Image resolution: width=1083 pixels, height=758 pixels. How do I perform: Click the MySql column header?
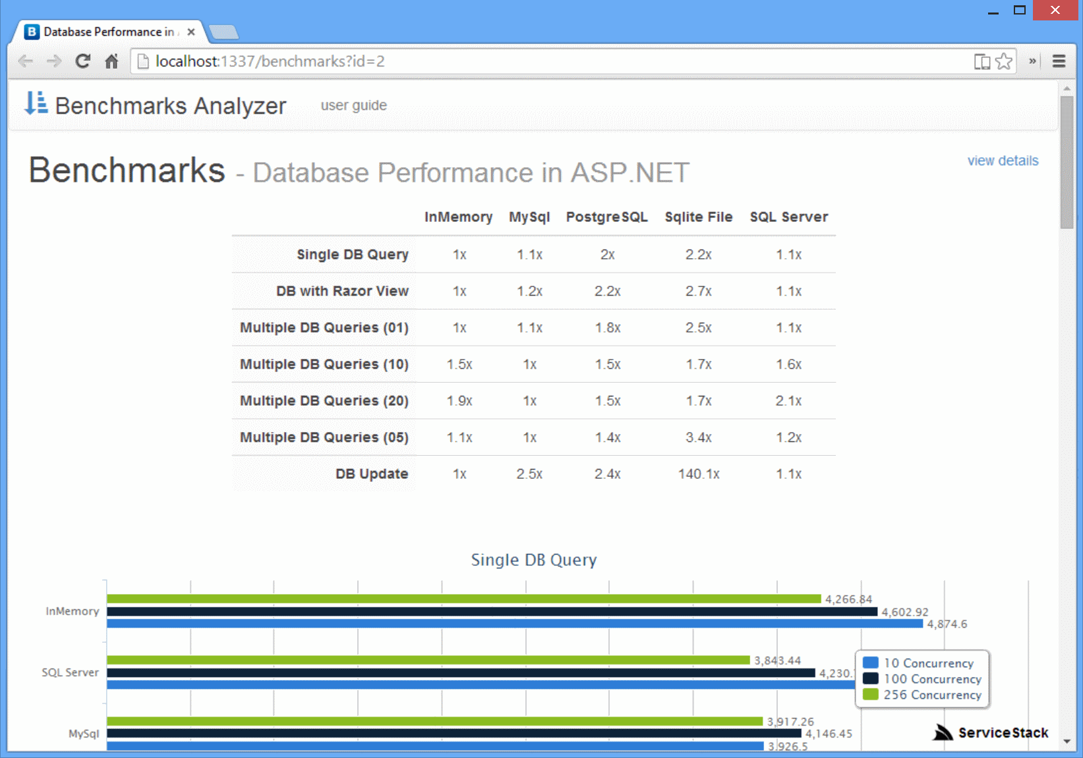pyautogui.click(x=529, y=217)
